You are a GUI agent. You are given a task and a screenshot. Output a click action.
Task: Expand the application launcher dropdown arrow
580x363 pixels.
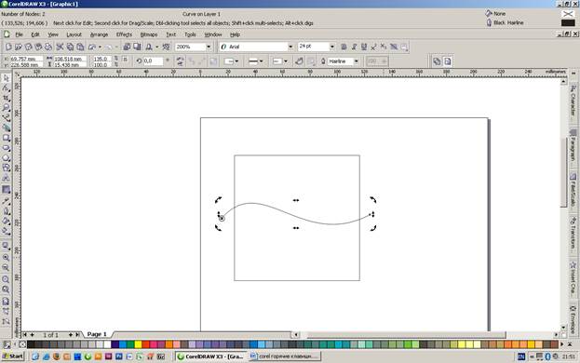pos(156,47)
